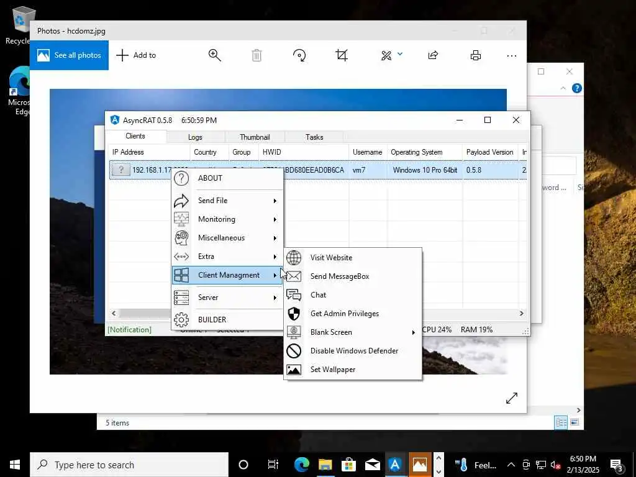Zoom in using Photos magnifier icon
Screen dimensions: 636x477
pos(214,55)
